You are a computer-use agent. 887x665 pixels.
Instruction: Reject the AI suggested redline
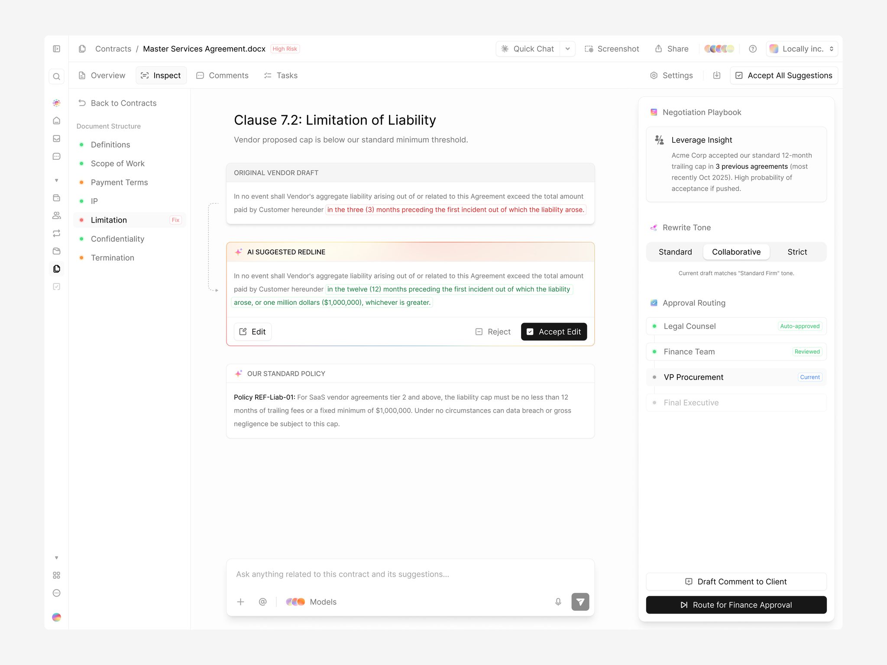point(493,332)
